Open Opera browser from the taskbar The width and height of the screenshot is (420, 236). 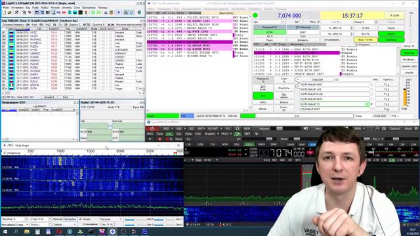pyautogui.click(x=59, y=231)
